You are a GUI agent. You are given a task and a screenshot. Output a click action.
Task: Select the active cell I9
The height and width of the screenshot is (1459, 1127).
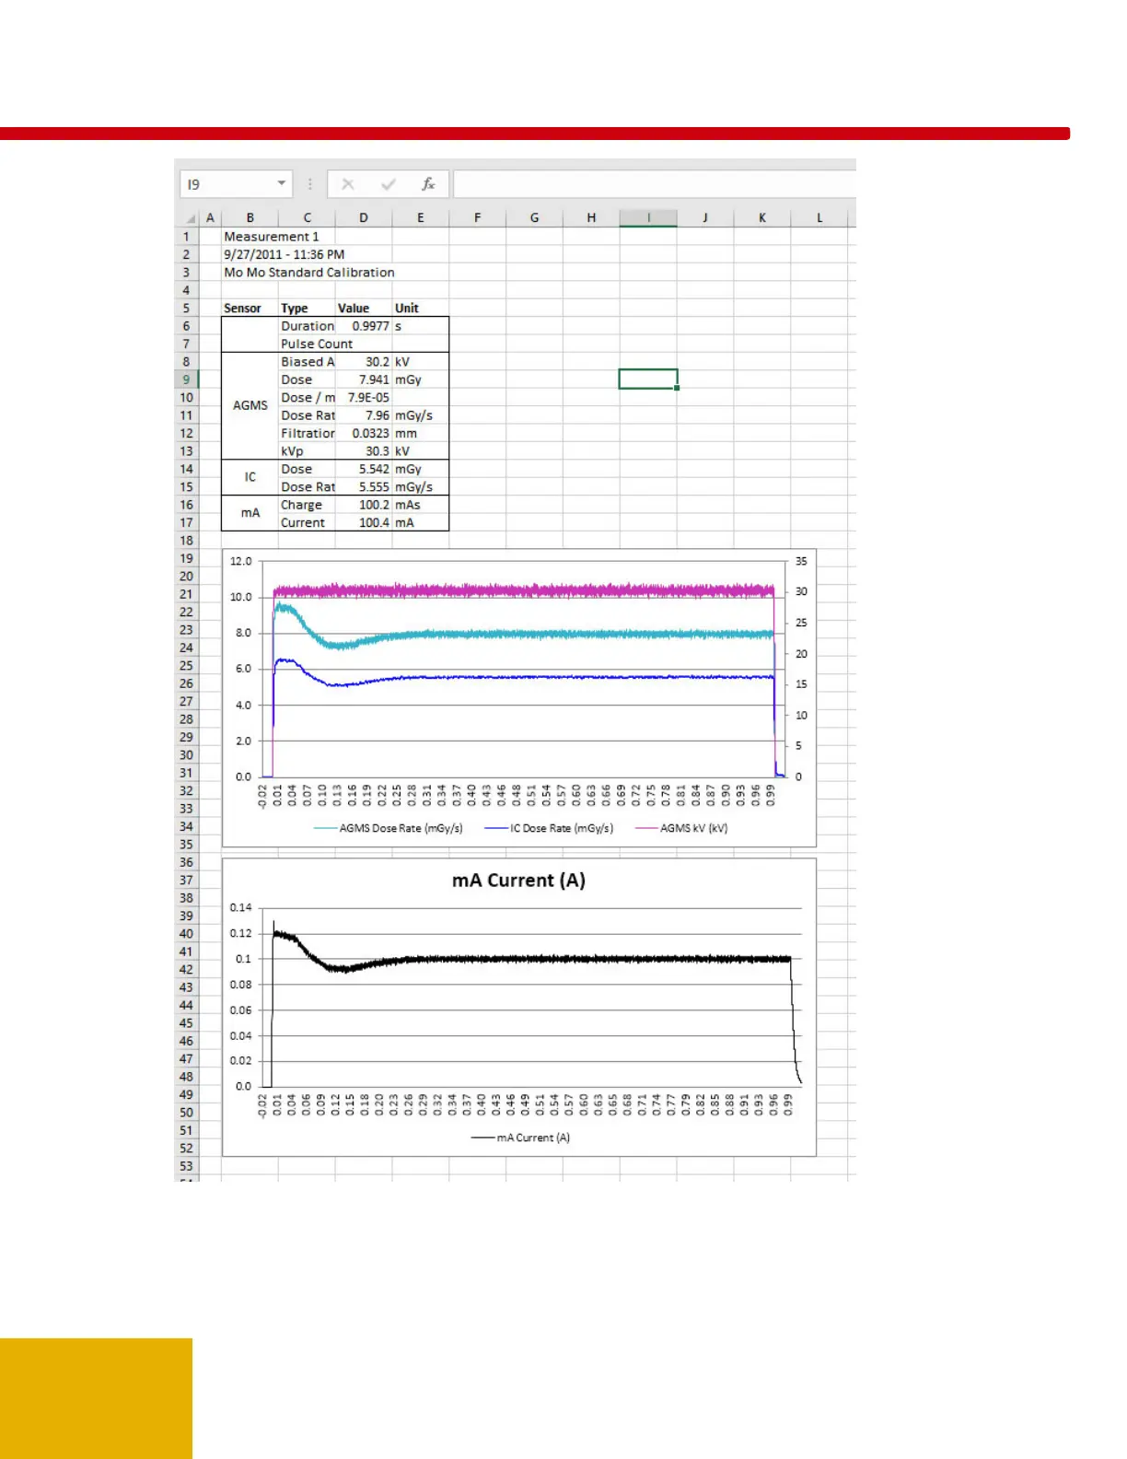[648, 379]
